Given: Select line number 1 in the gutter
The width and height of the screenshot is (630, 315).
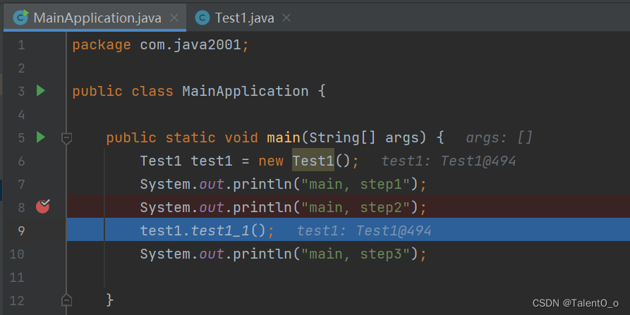Looking at the screenshot, I should pos(21,44).
